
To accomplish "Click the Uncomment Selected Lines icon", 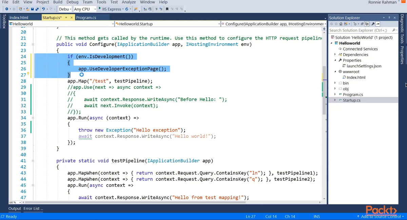I will pyautogui.click(x=161, y=9).
